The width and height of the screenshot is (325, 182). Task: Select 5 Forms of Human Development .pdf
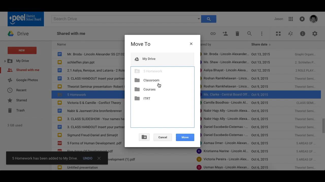point(94,143)
